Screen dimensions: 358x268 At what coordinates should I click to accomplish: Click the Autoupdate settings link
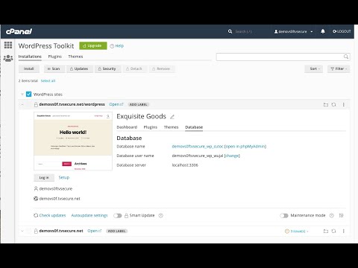[x=89, y=215]
